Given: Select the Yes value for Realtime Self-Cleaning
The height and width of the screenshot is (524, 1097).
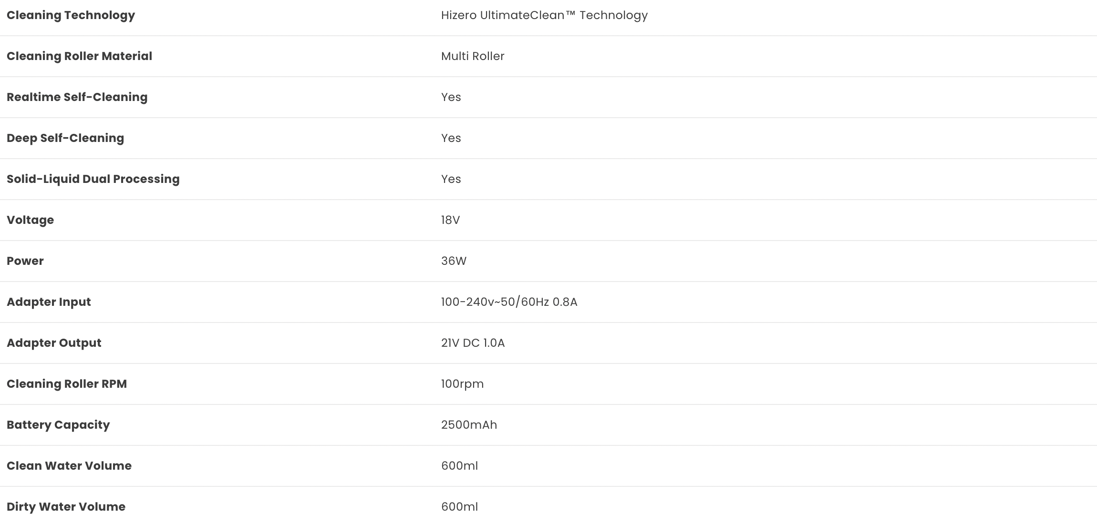Looking at the screenshot, I should click(x=451, y=97).
